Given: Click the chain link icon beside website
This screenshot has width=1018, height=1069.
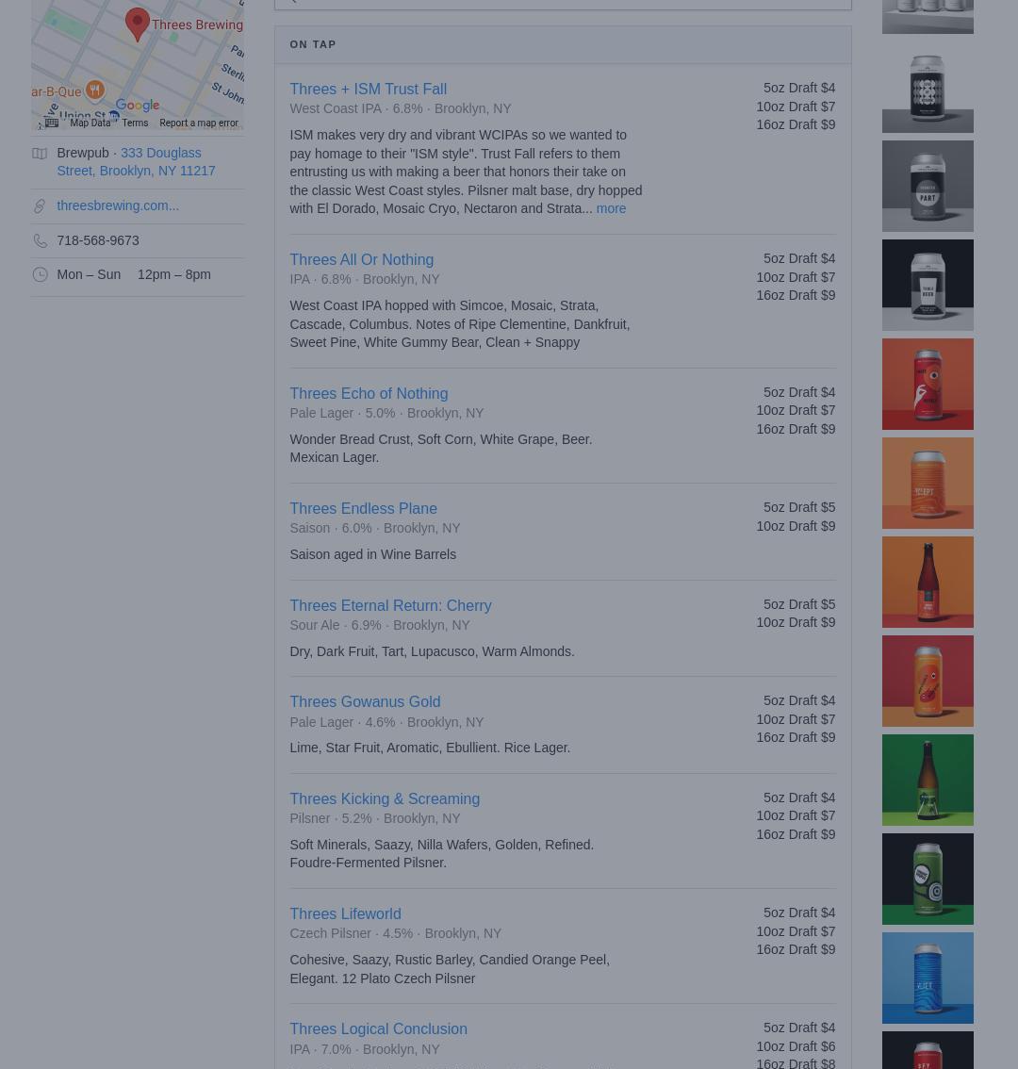Looking at the screenshot, I should tap(40, 206).
